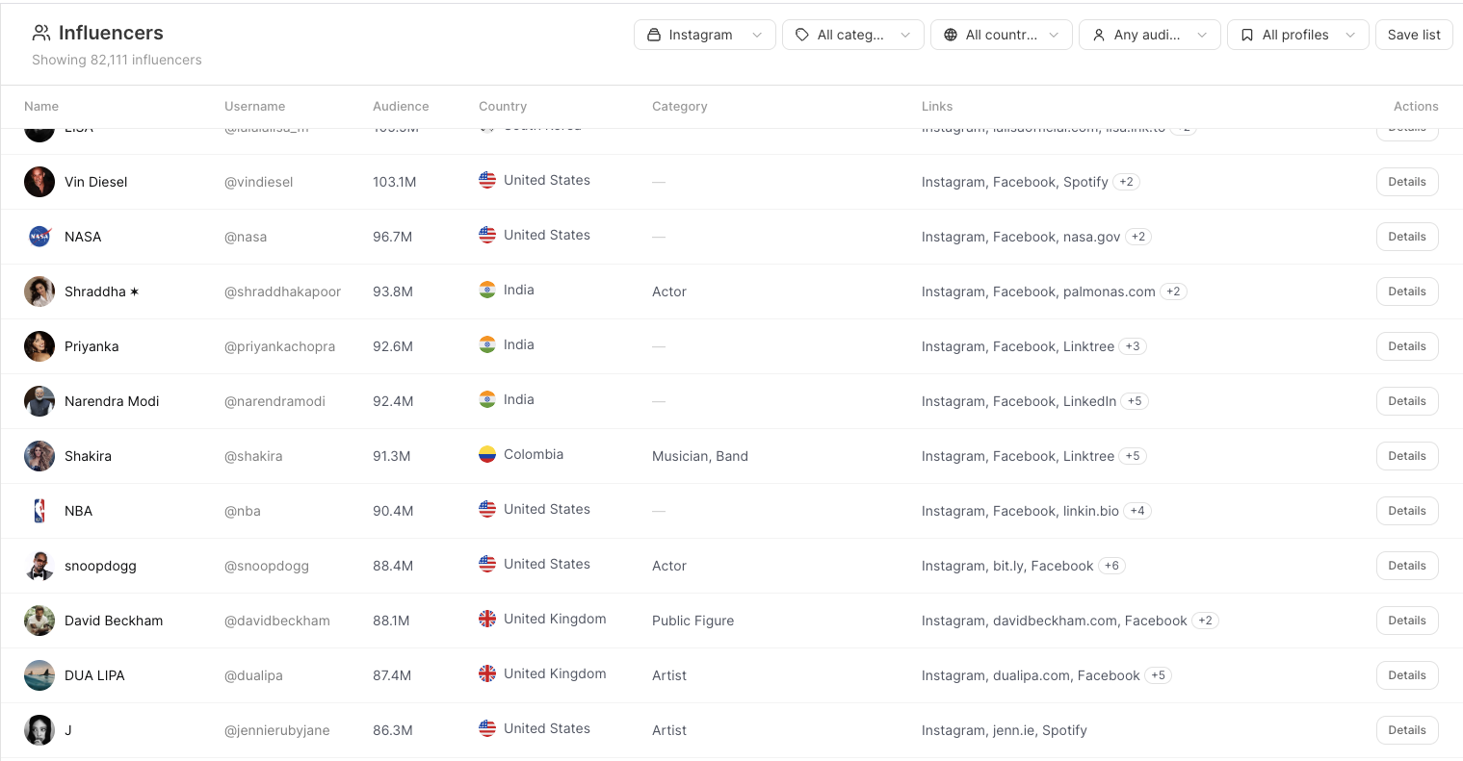Click the avatar for user J
The width and height of the screenshot is (1463, 761).
[x=39, y=730]
